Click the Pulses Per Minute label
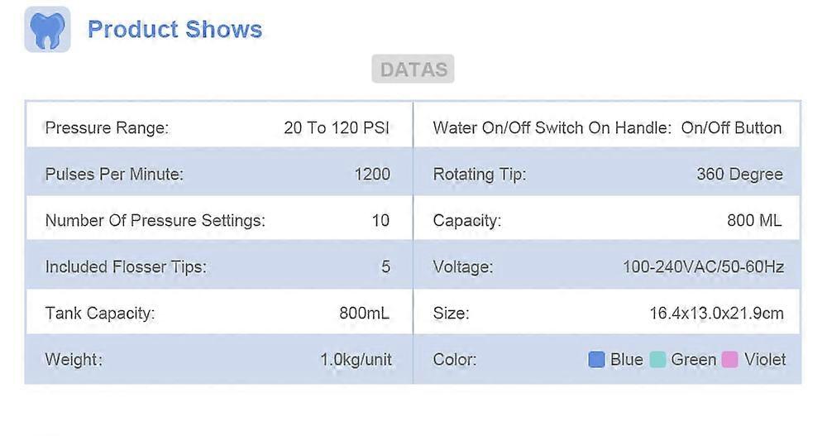 coord(114,175)
